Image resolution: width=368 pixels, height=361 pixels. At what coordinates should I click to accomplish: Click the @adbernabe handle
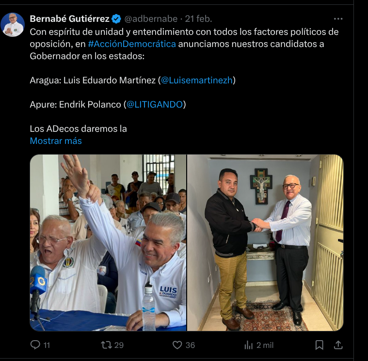point(151,19)
